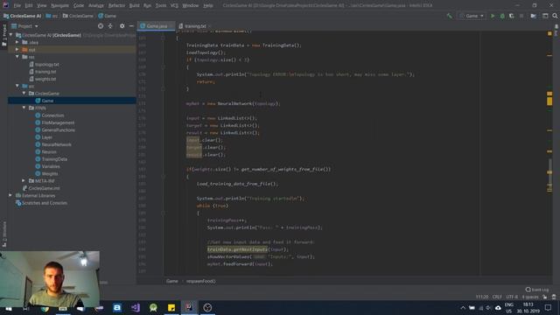Open the blue app icon left of Visual Studio
Viewport: 560px width, 315px height.
(x=117, y=307)
